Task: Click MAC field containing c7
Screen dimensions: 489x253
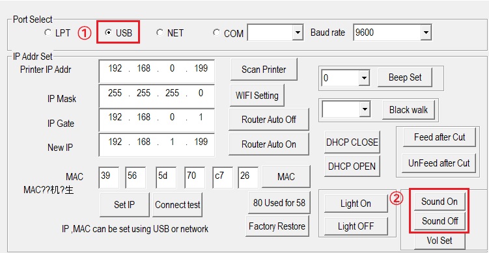Action: coord(223,178)
